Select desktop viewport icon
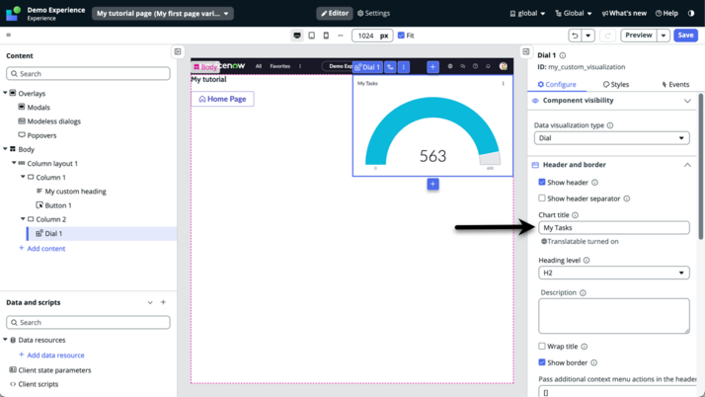This screenshot has height=397, width=705. [297, 36]
